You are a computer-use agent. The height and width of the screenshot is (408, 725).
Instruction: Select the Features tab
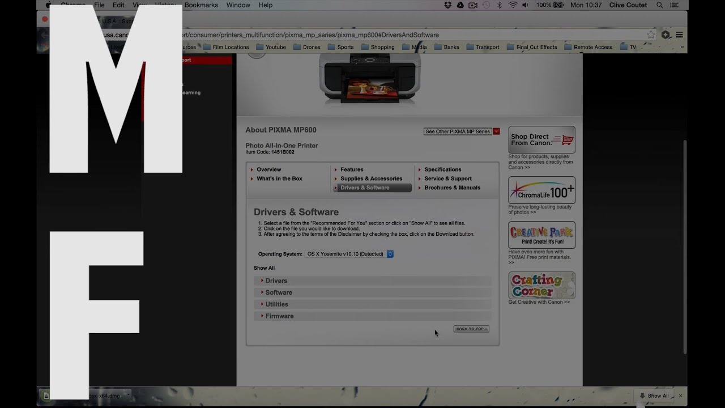(x=352, y=169)
